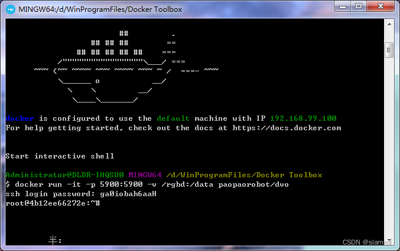This screenshot has height=251, width=400.
Task: Click 'paopaorobot/dvo' image name
Action: pos(253,184)
